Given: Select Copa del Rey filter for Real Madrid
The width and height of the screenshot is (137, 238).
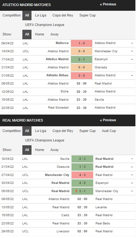Looking at the screenshot, I should (63, 131).
